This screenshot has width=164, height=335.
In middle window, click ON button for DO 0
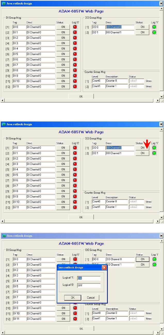142,148
